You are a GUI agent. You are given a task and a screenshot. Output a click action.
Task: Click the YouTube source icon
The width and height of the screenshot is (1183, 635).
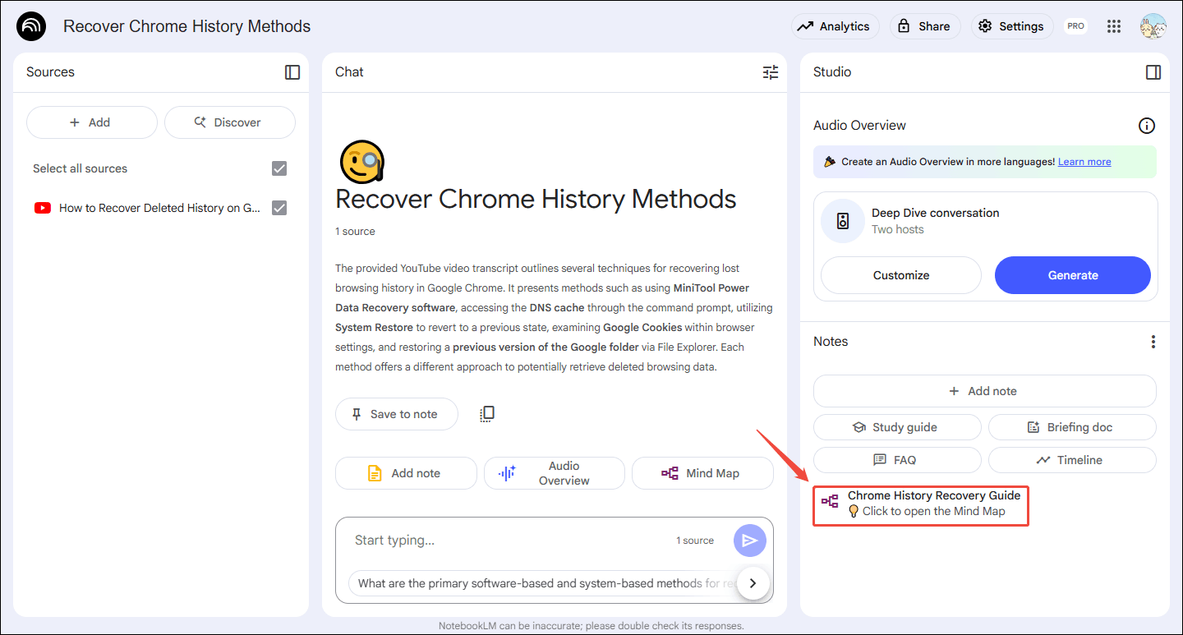pos(43,208)
